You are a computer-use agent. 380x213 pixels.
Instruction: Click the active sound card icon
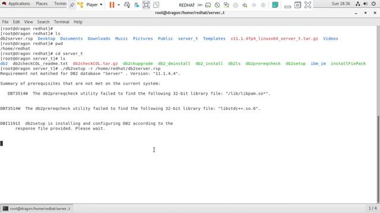[245, 5]
